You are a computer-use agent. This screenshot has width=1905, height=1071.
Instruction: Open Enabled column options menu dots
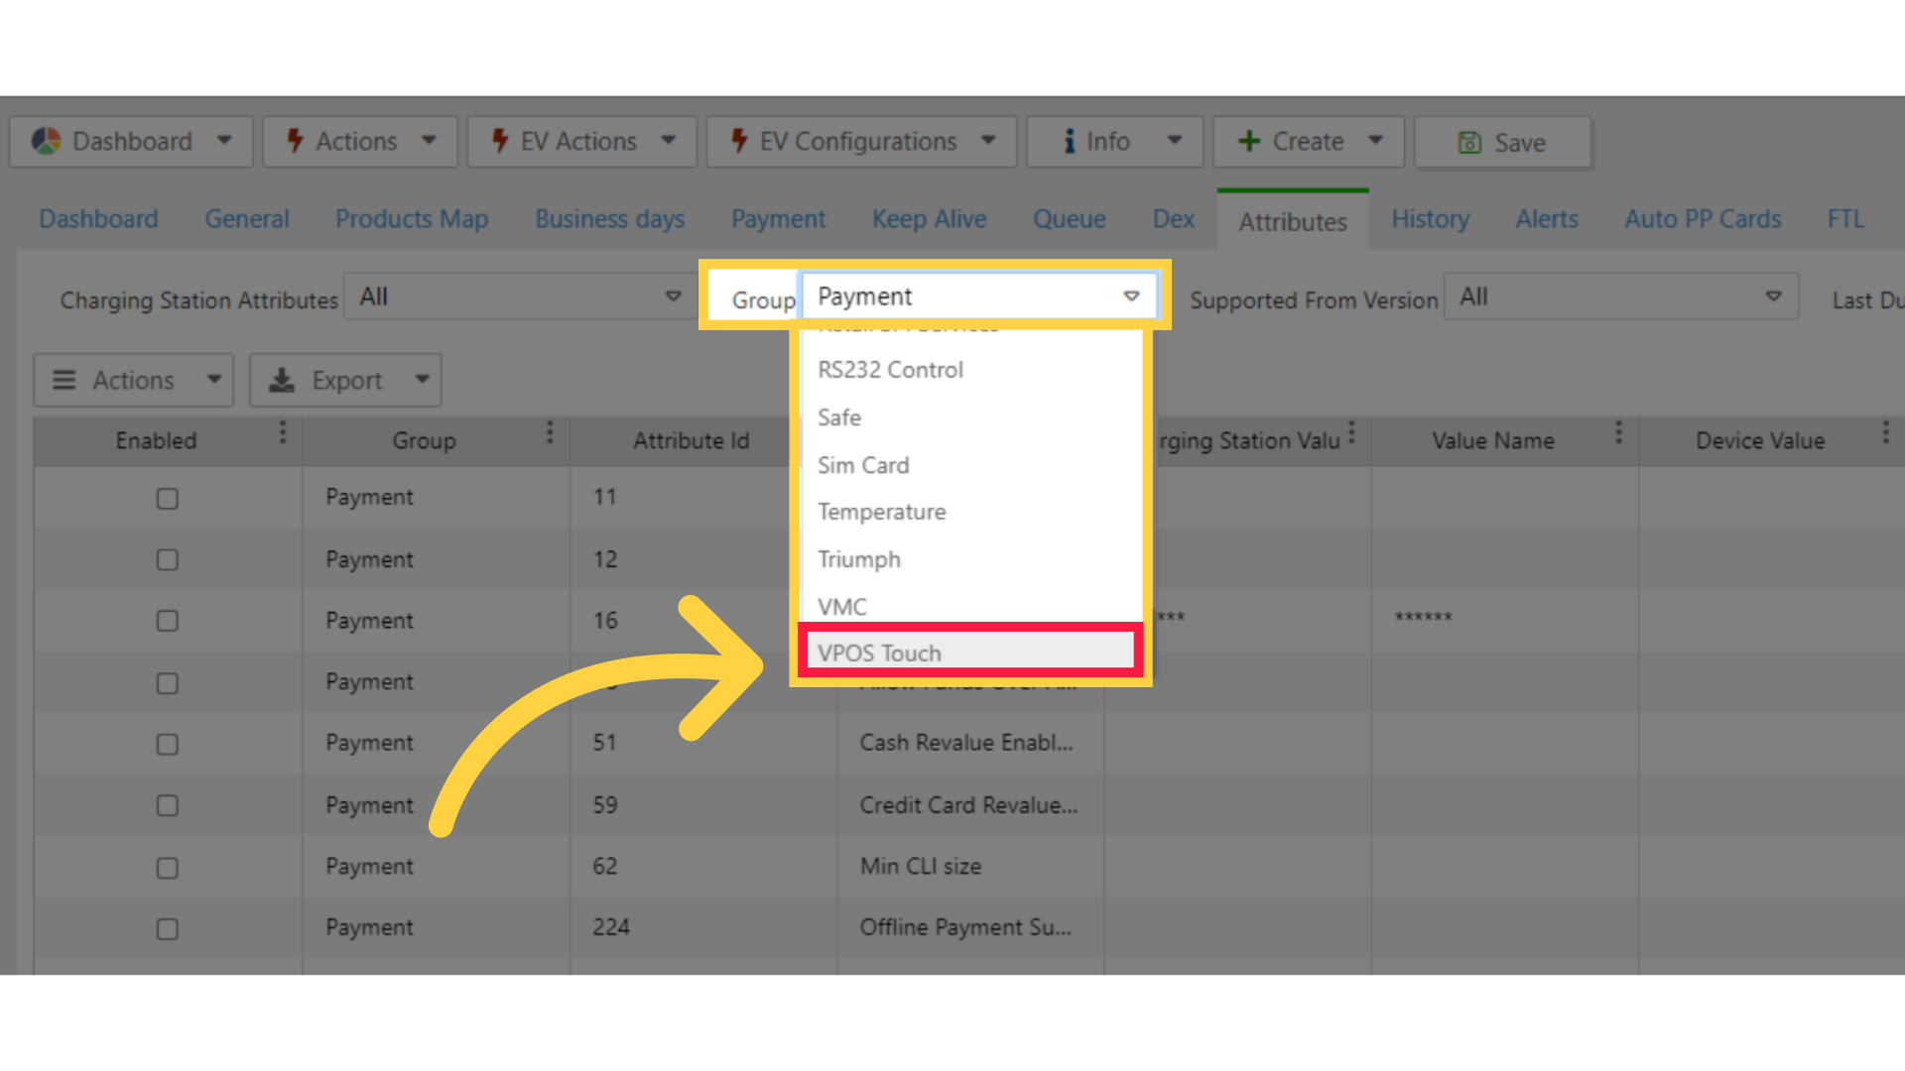coord(283,432)
